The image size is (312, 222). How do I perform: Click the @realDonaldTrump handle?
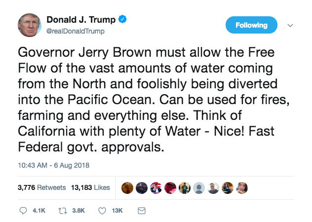tap(75, 31)
